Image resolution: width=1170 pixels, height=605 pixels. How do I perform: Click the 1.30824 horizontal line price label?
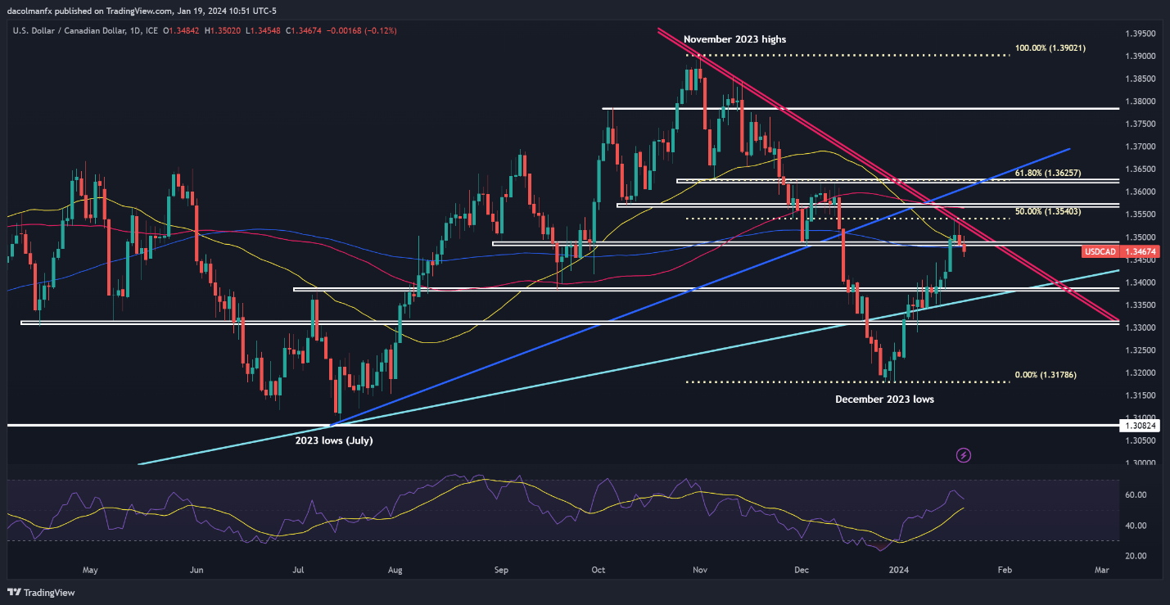(x=1139, y=426)
